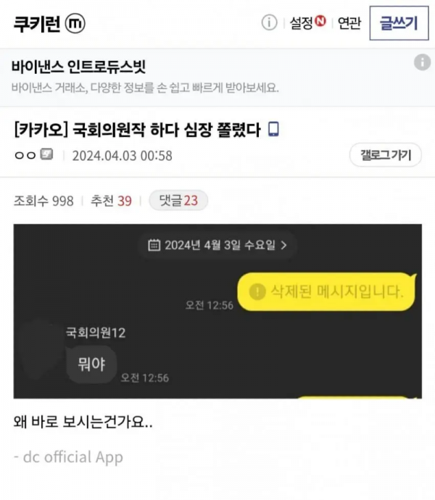Click the gallog icon beside author ㅇㅇ

(46, 154)
